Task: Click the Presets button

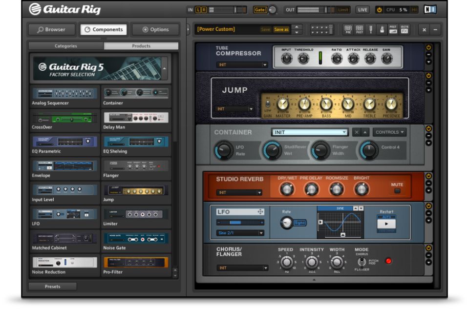Action: (52, 287)
